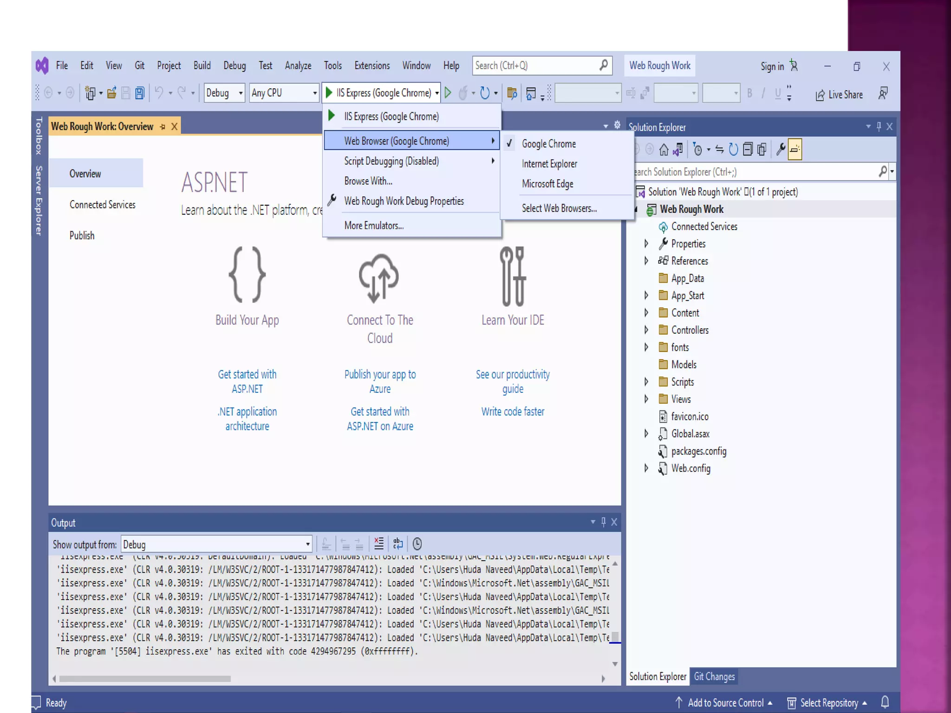Viewport: 951px width, 713px height.
Task: Choose Internet Explorer from browser submenu
Action: 549,164
